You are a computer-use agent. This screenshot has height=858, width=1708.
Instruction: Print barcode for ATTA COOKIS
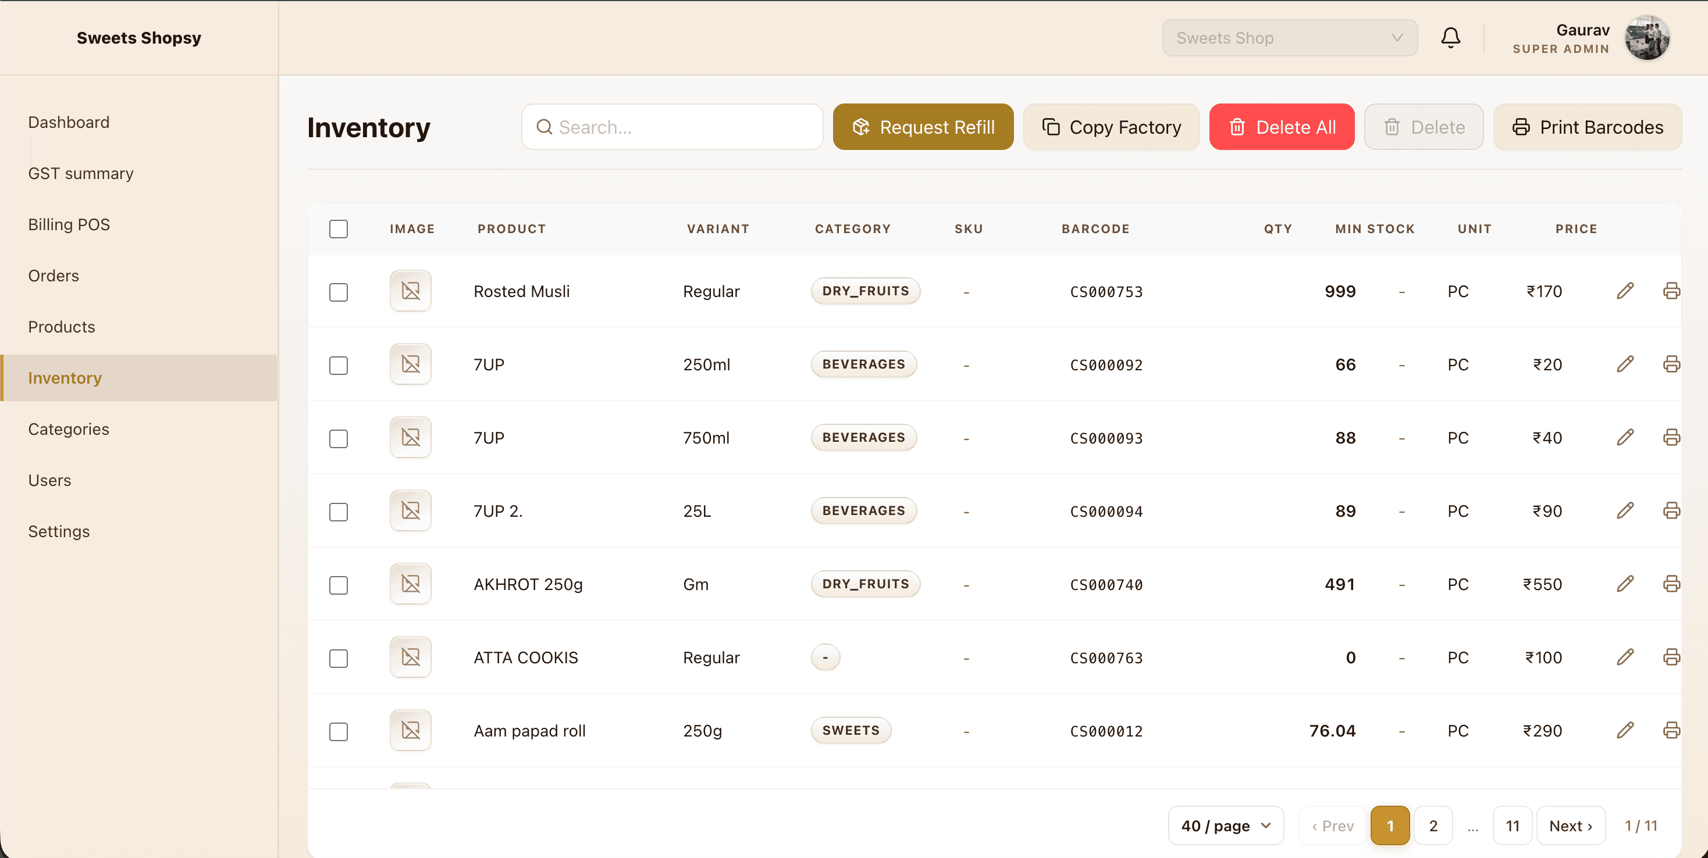pos(1671,657)
